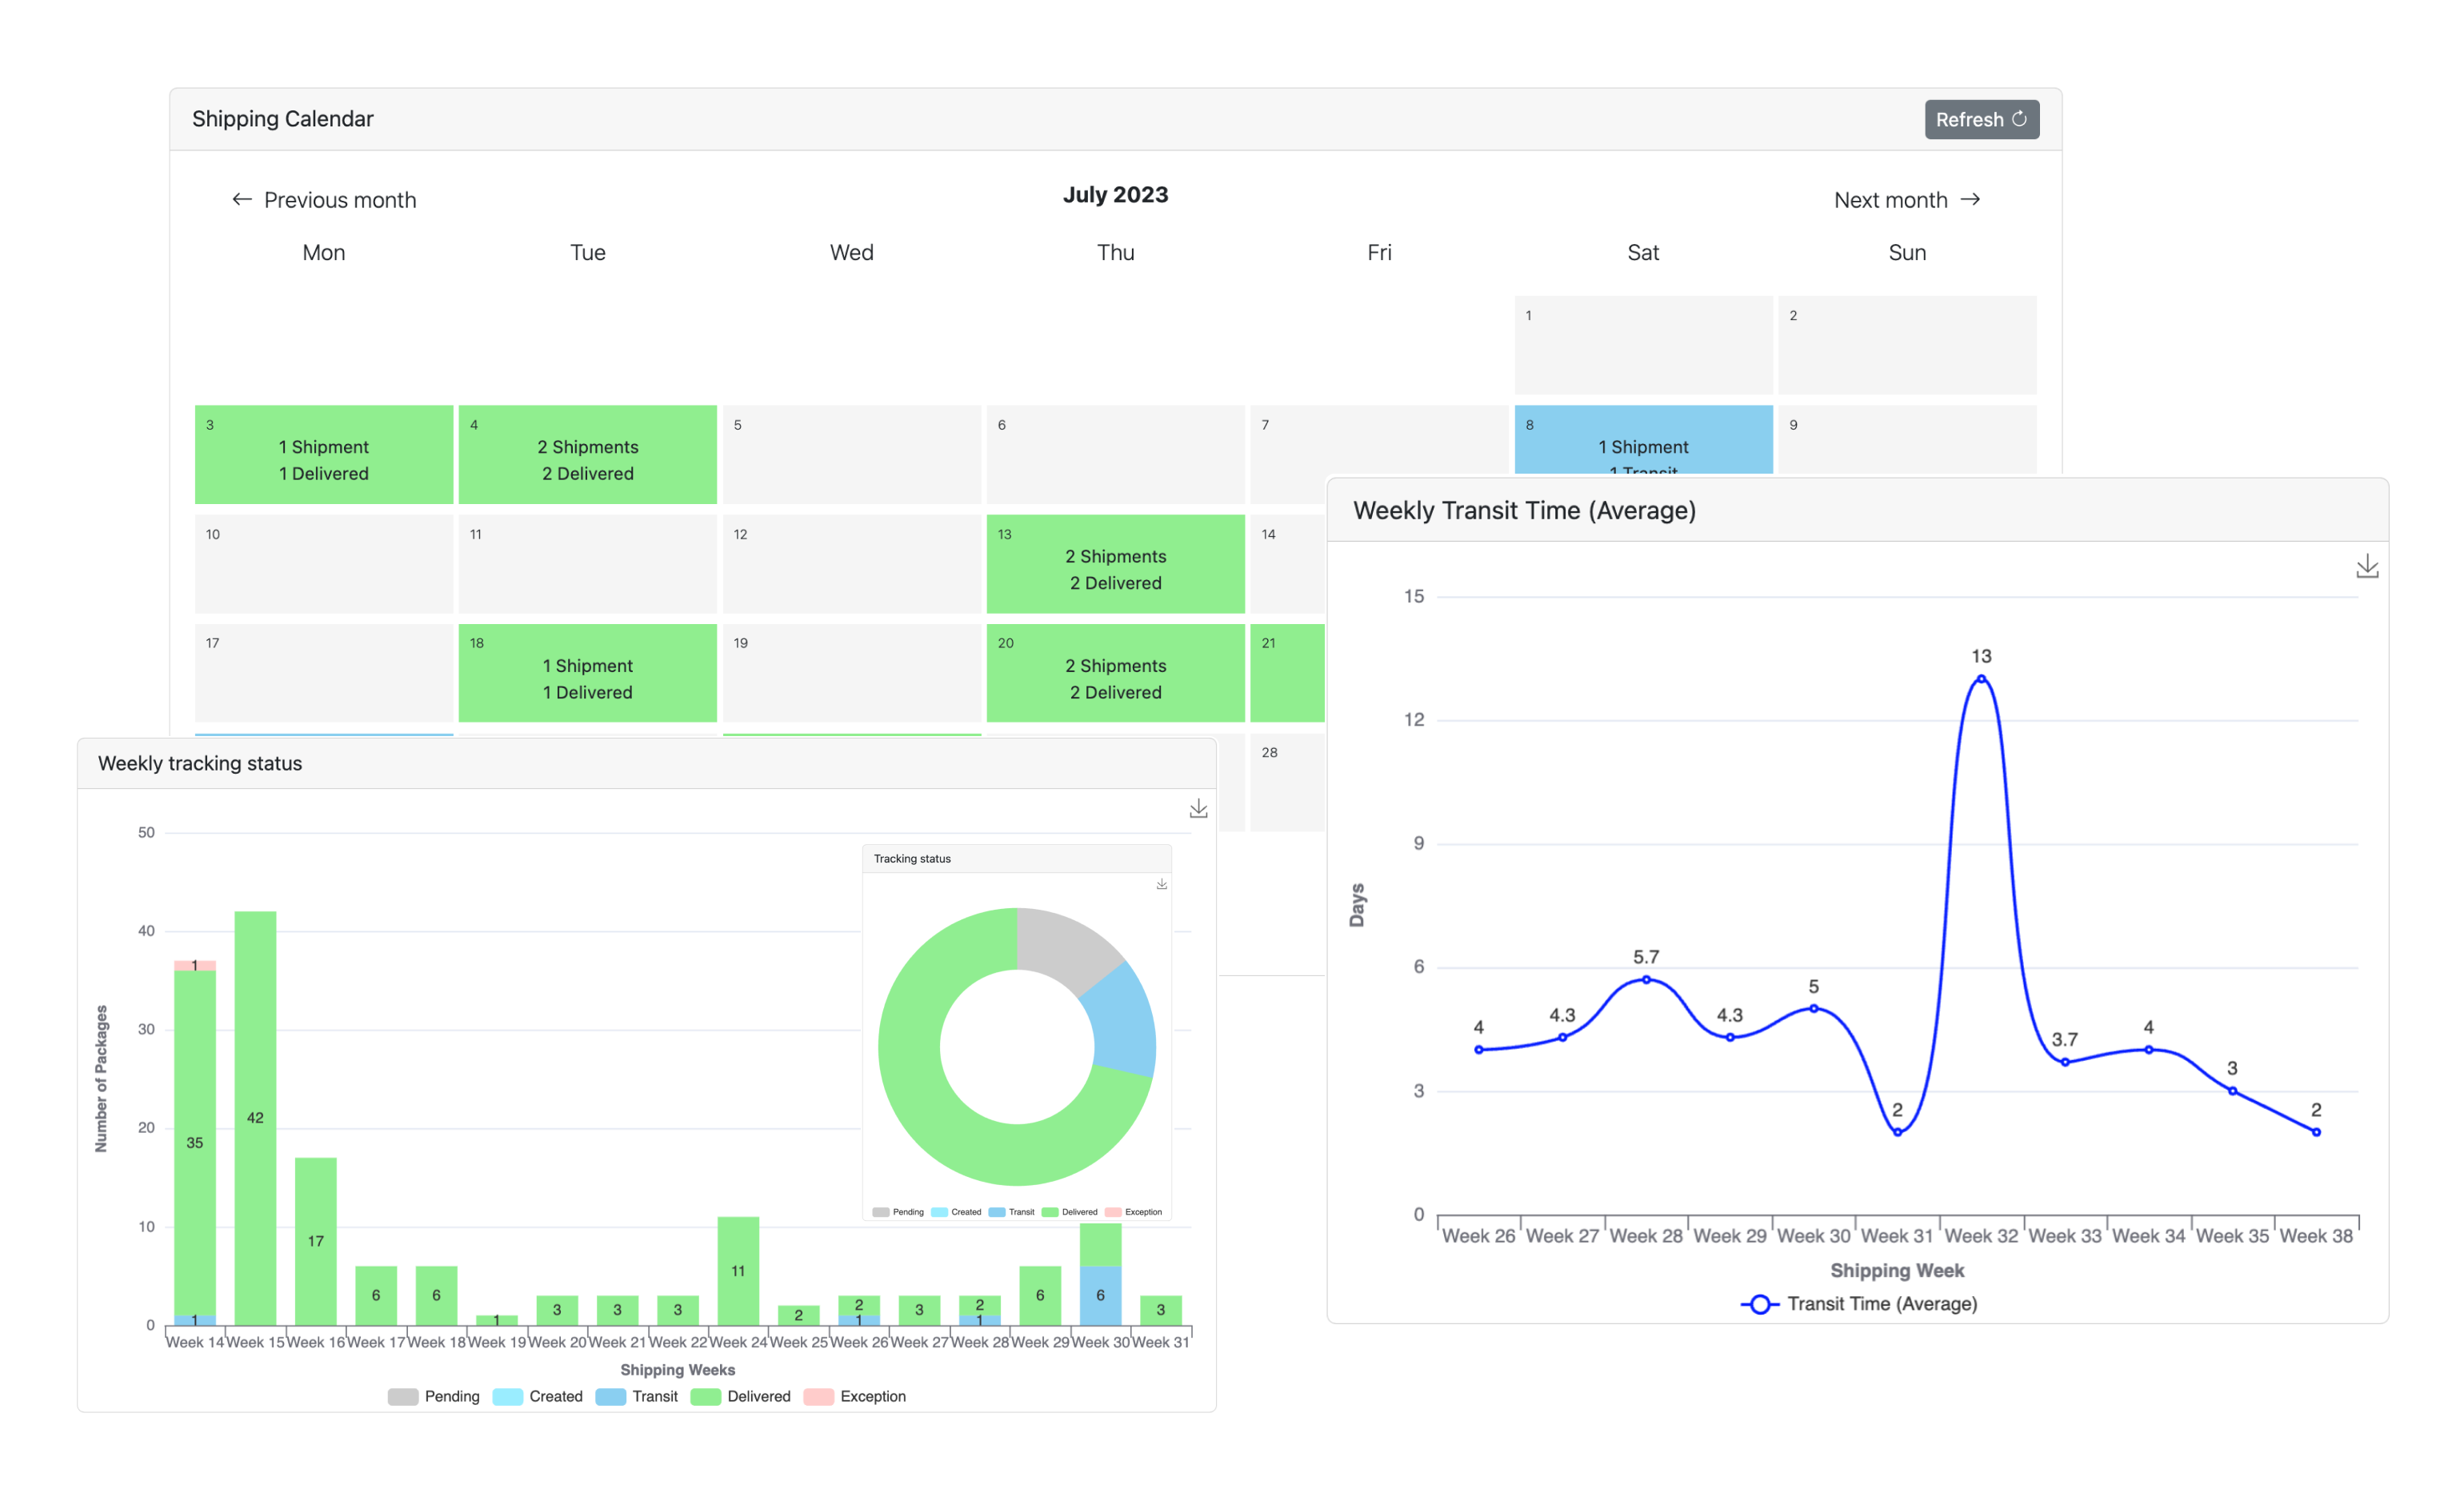Click the Week 32 data point labeled 13
Viewport: 2464px width, 1485px height.
tap(1981, 679)
